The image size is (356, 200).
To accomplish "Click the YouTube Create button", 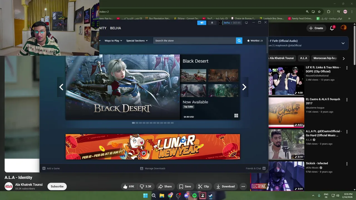I will (x=316, y=28).
